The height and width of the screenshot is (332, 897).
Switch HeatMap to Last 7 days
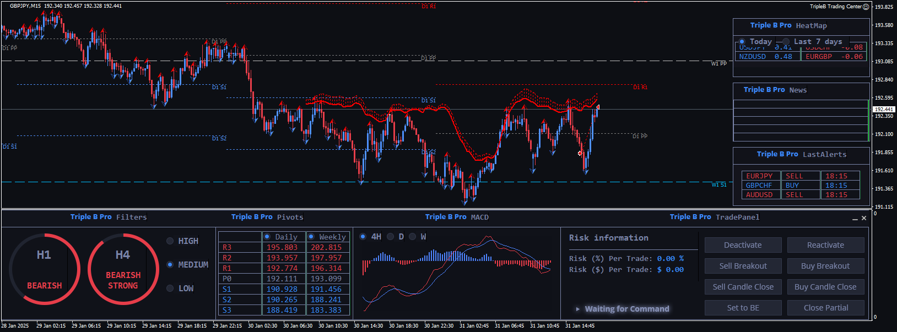pos(786,42)
